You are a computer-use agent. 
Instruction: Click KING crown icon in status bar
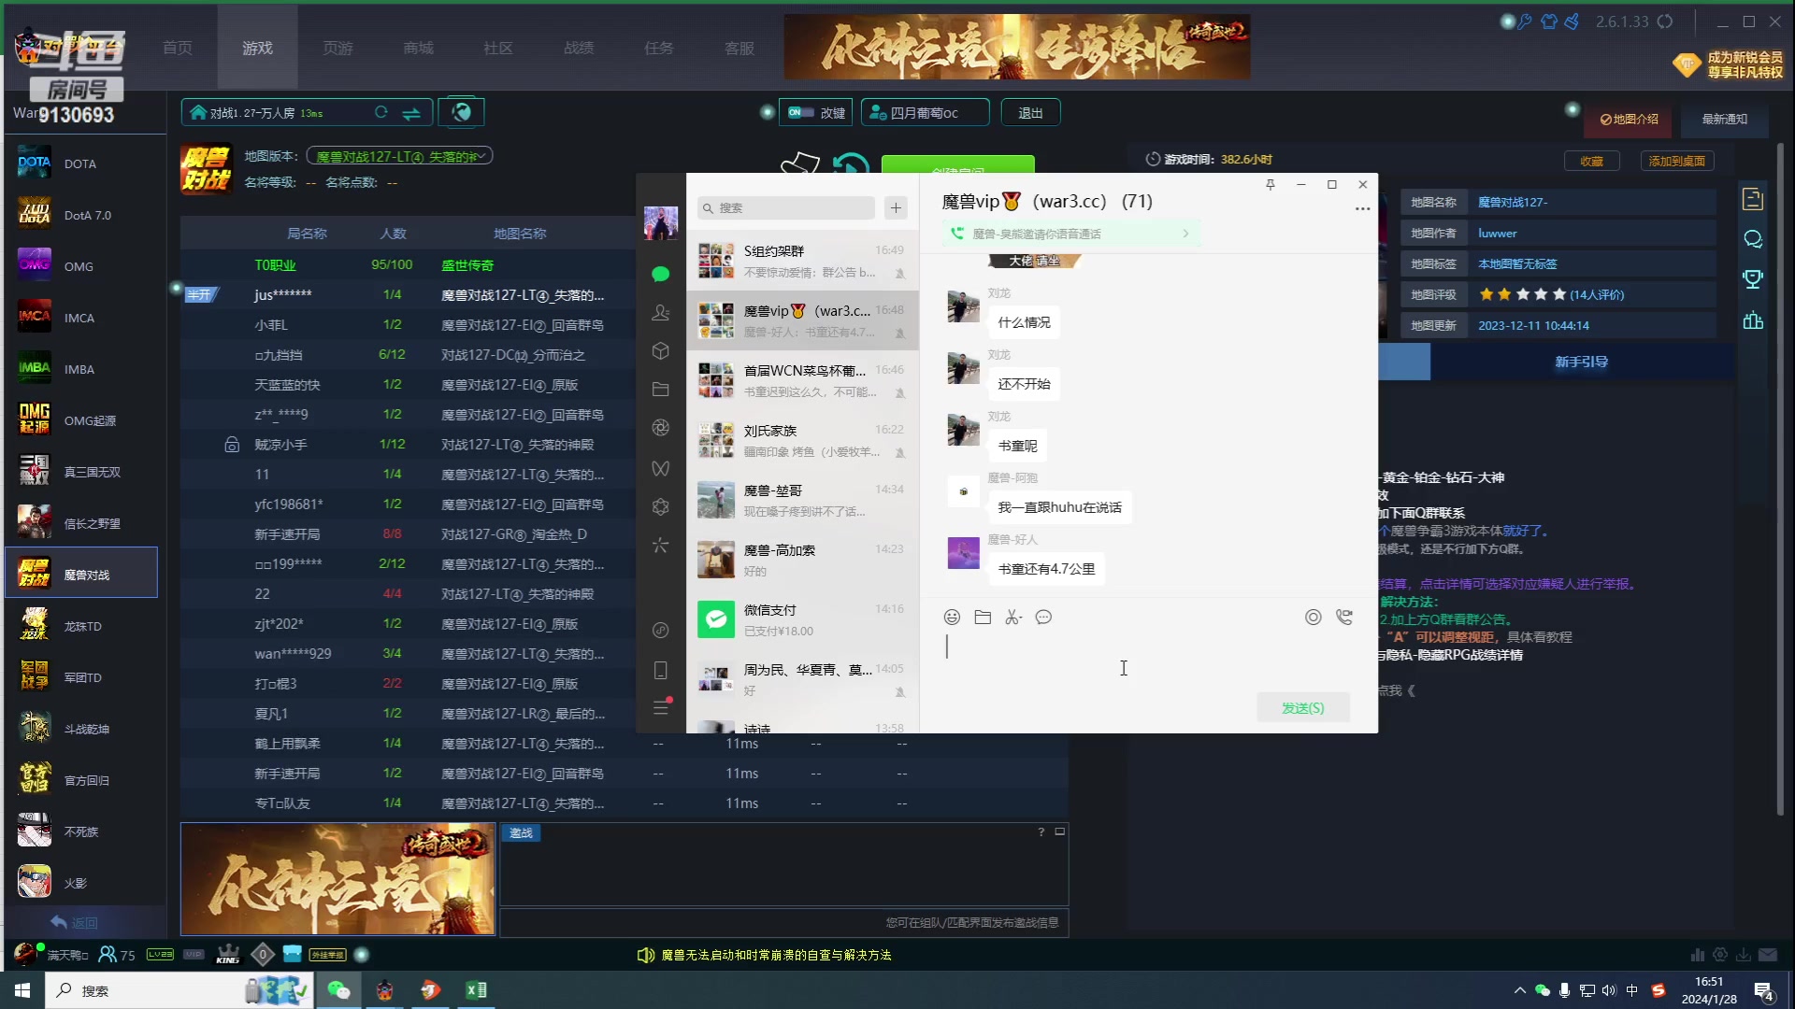point(228,954)
